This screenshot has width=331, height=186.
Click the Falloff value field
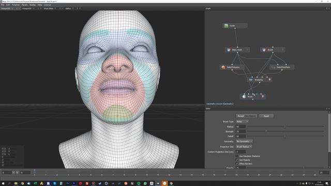[x=240, y=136]
